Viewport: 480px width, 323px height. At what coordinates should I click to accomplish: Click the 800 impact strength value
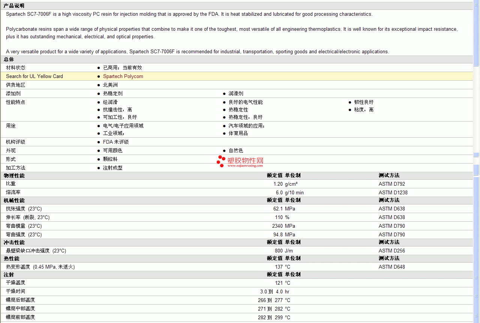pos(279,251)
